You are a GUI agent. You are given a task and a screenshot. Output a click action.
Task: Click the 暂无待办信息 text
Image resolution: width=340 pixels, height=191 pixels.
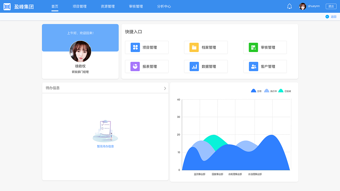pos(105,146)
